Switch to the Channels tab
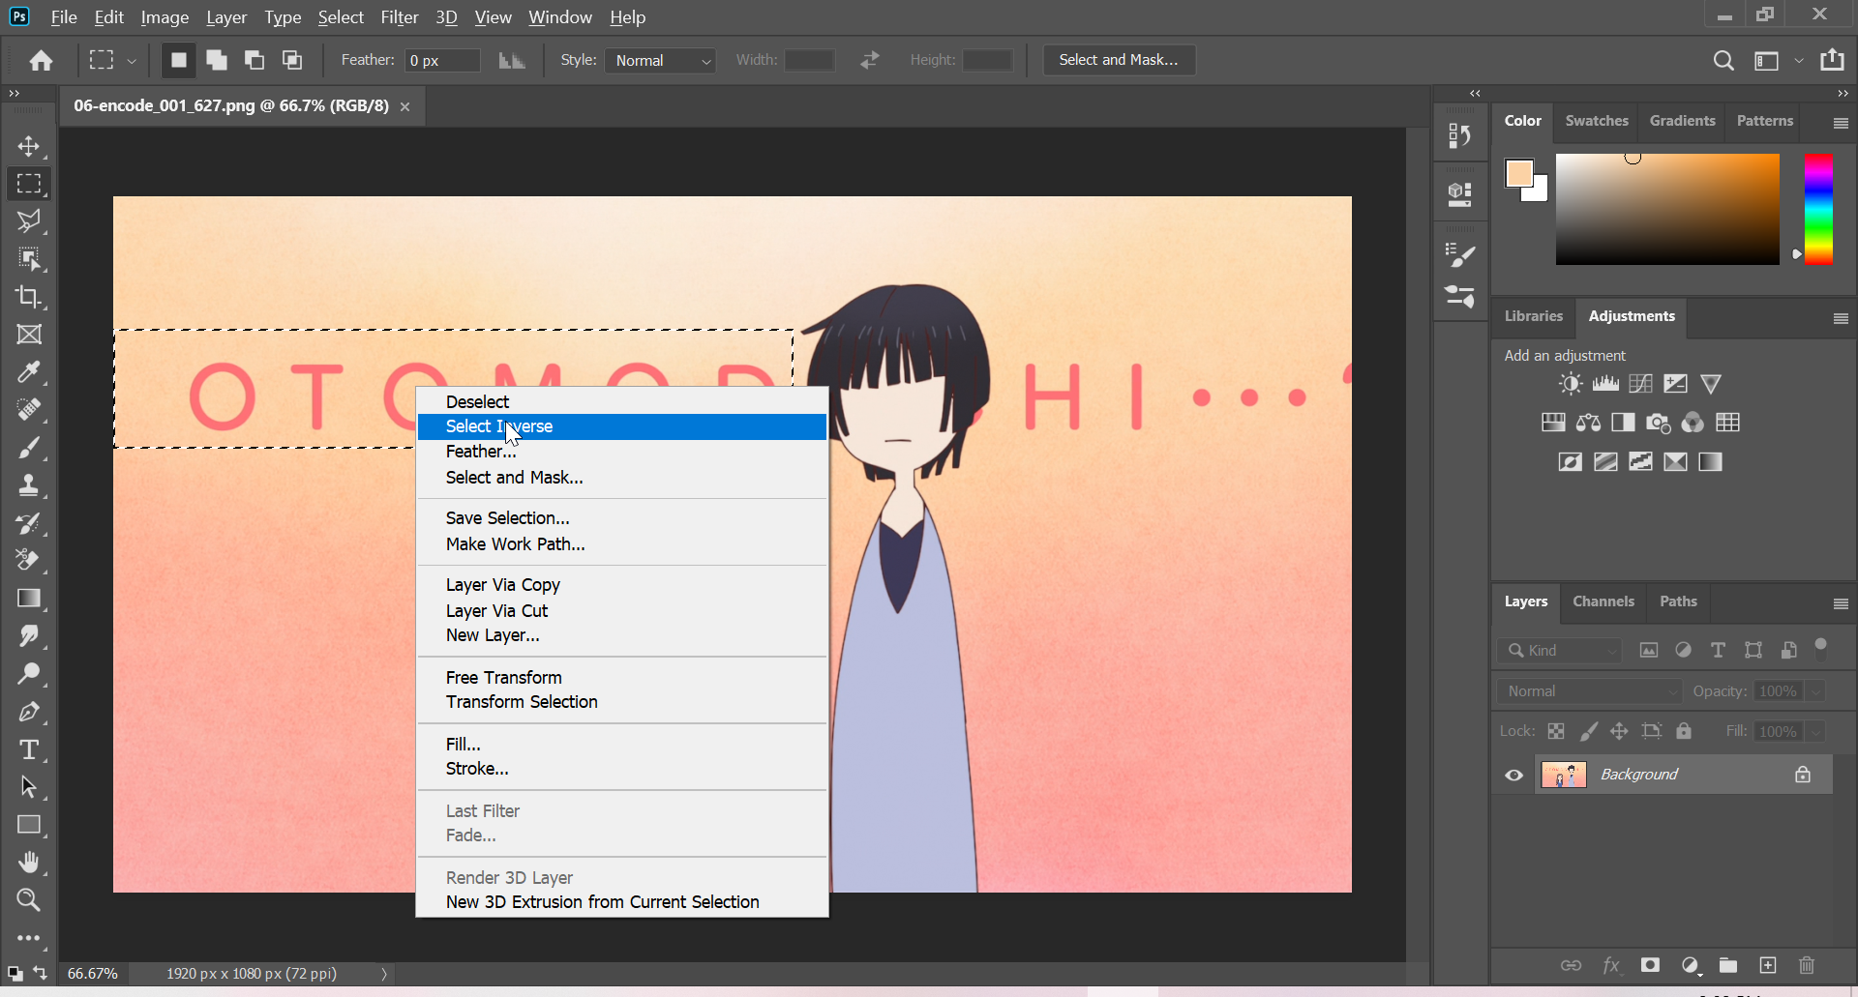The width and height of the screenshot is (1858, 997). (x=1603, y=601)
